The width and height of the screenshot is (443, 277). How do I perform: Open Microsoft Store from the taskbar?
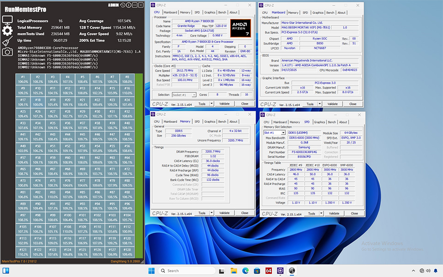point(257,271)
